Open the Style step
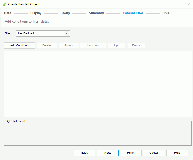The width and height of the screenshot is (193, 160). 166,13
